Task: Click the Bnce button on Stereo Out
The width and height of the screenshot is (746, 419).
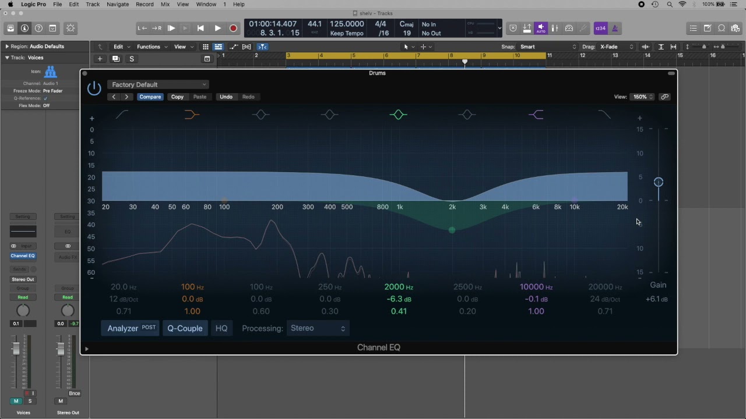Action: (x=75, y=393)
